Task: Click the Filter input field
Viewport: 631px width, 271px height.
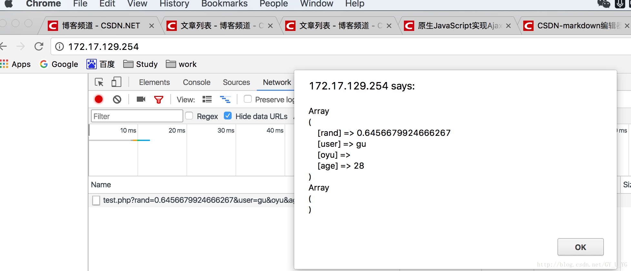Action: pos(137,116)
